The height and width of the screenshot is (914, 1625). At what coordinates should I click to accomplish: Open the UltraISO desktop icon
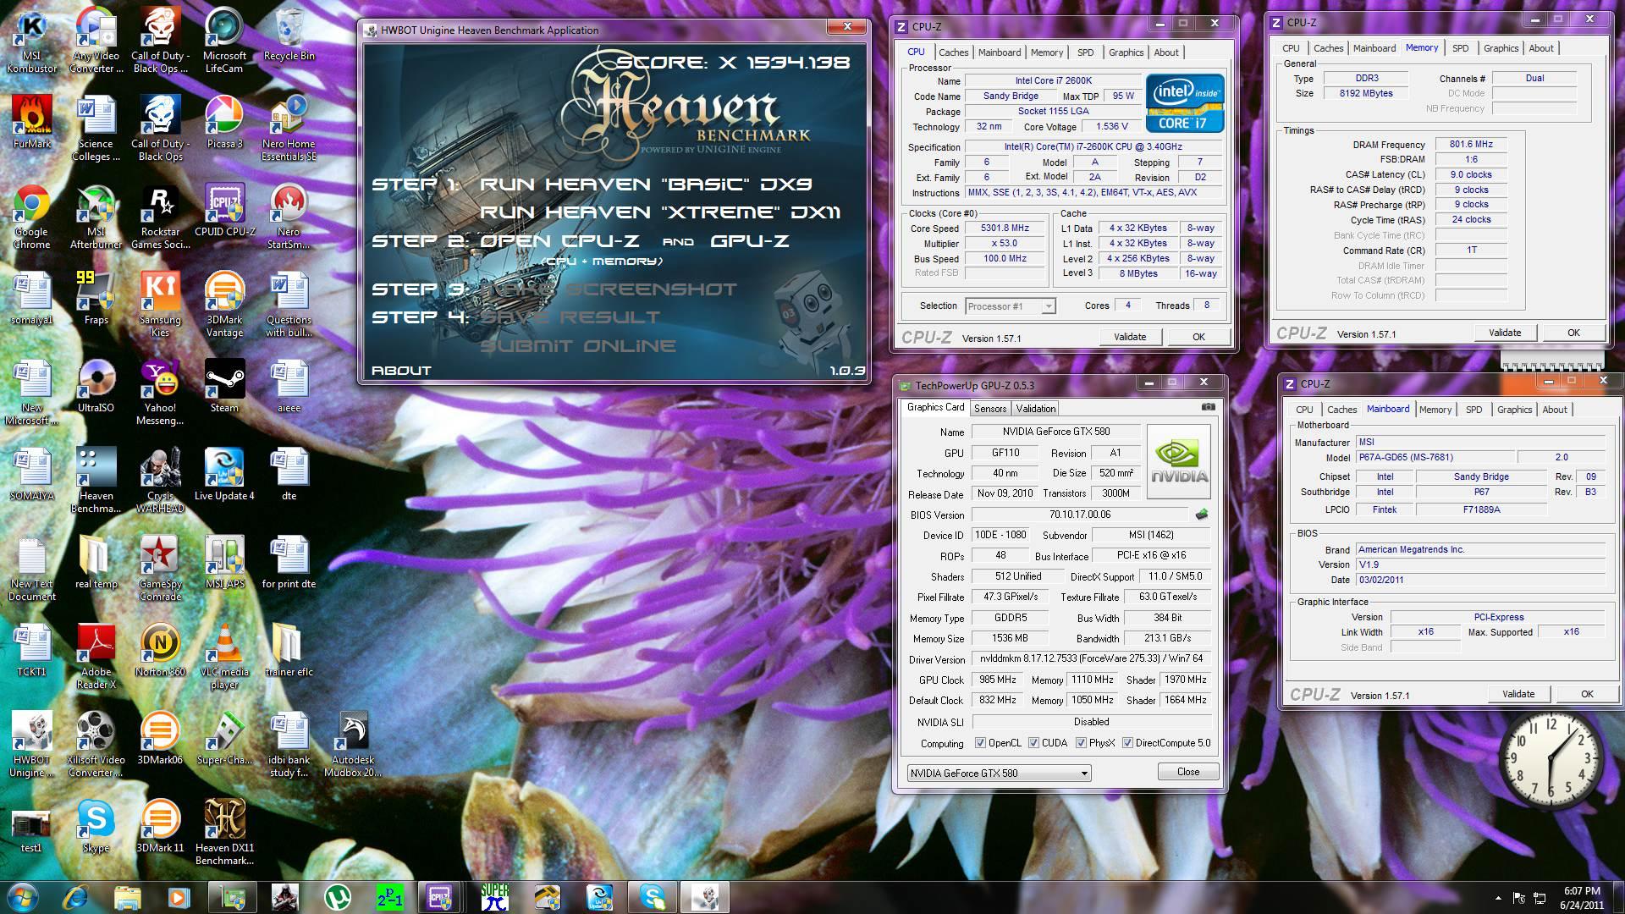click(x=96, y=387)
